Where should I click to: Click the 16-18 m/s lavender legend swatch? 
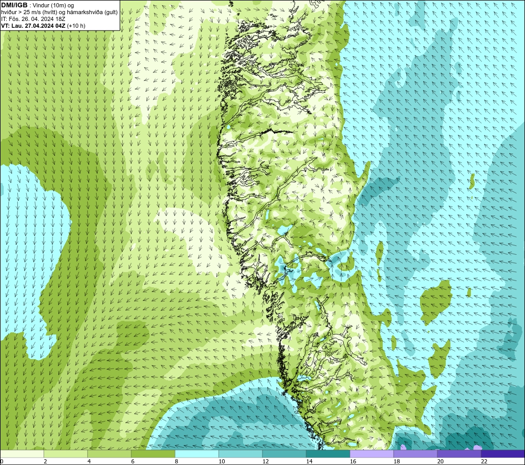point(372,454)
